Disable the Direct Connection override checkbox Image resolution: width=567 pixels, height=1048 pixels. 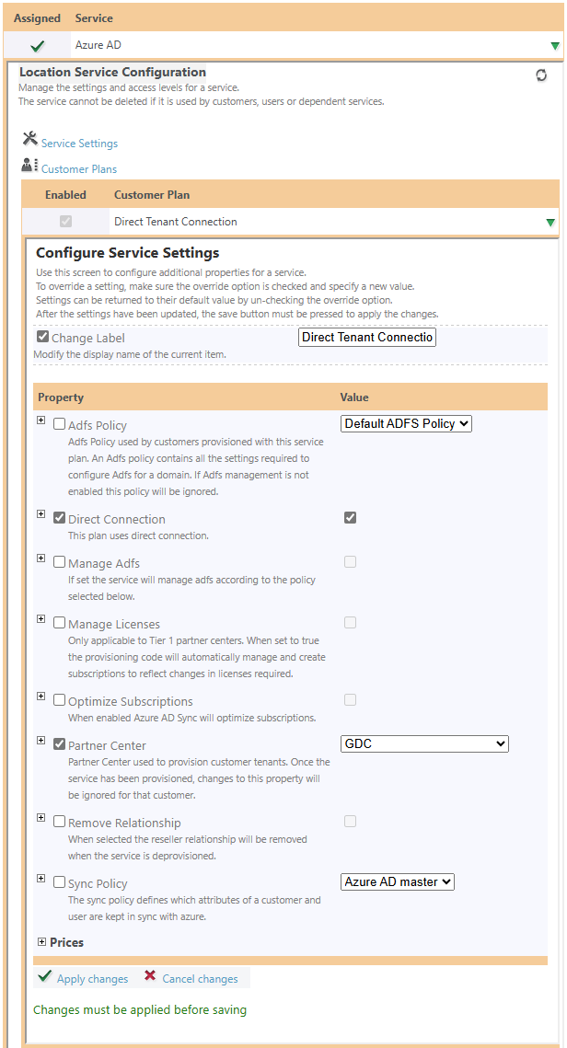[59, 518]
